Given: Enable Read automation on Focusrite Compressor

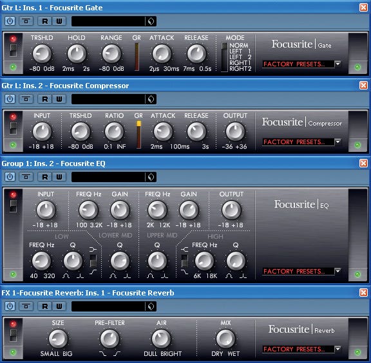Looking at the screenshot, I should click(44, 99).
